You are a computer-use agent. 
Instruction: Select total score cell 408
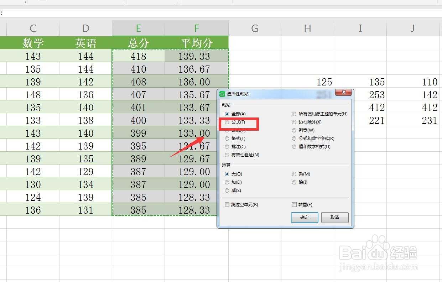138,82
